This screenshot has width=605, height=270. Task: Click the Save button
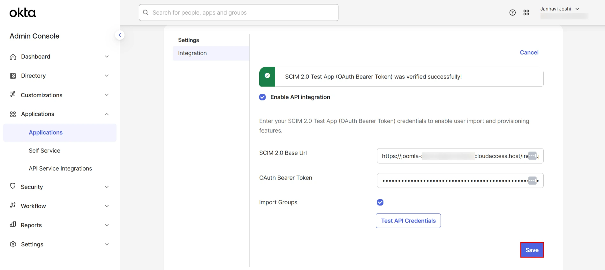[532, 250]
